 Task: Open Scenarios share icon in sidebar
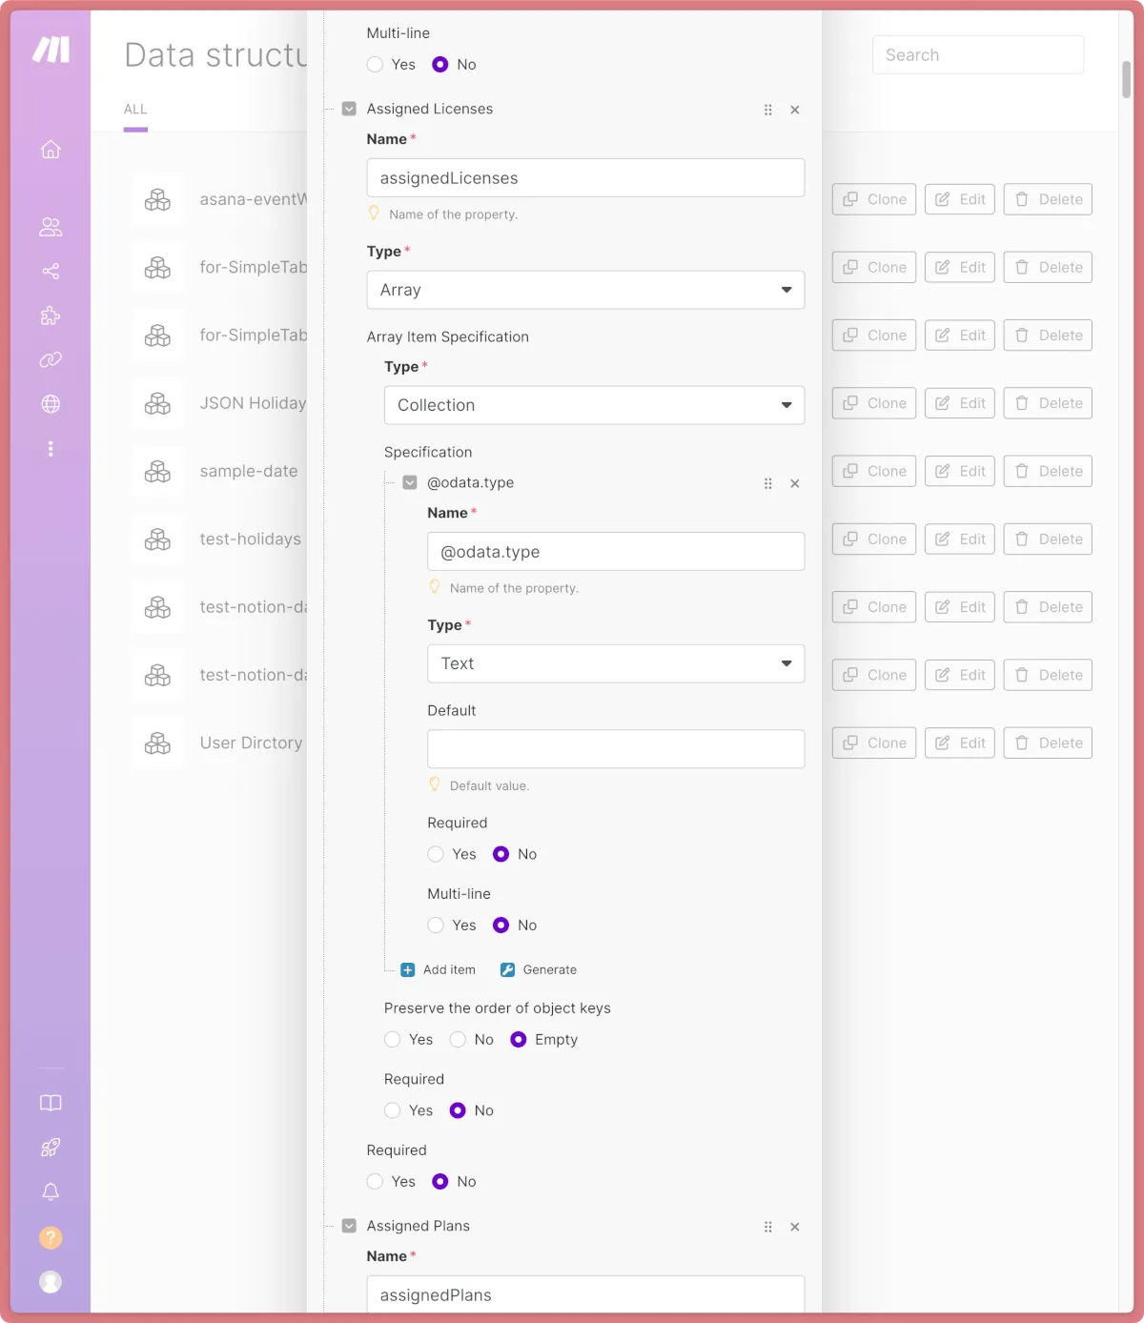click(51, 272)
